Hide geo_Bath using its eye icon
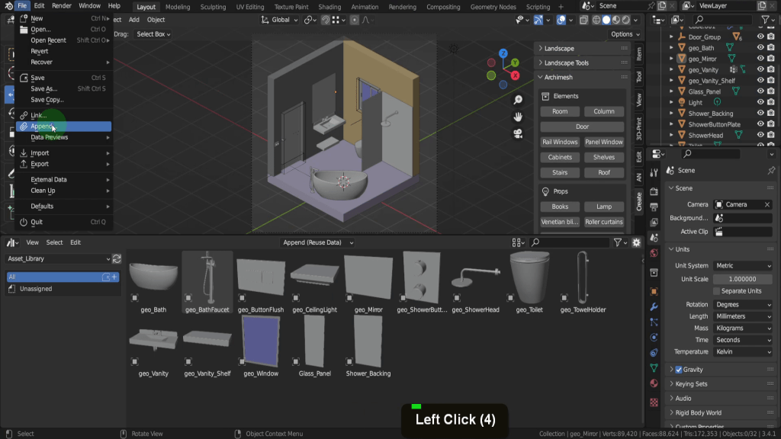This screenshot has height=439, width=781. coord(760,48)
